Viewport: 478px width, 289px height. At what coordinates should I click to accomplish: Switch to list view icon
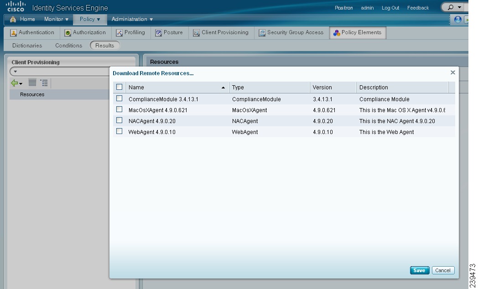coord(32,83)
